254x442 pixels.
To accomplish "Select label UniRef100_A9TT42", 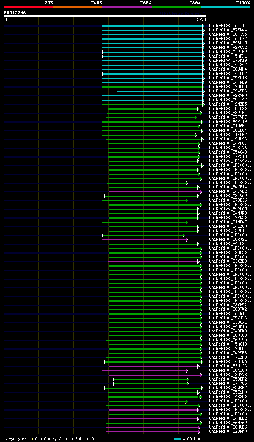I will tap(228, 100).
